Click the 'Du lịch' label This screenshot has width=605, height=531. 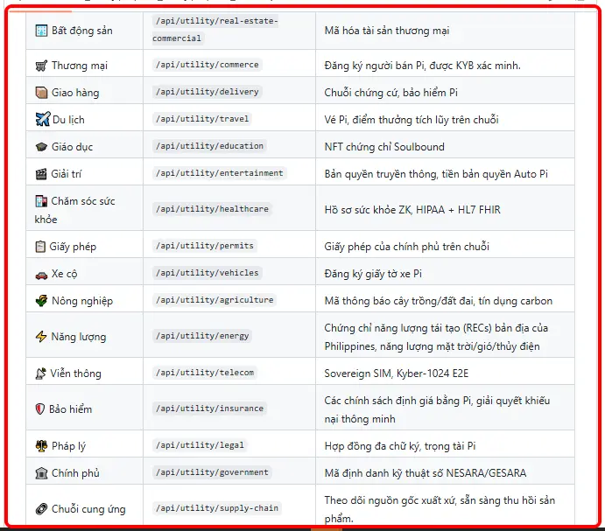(68, 120)
